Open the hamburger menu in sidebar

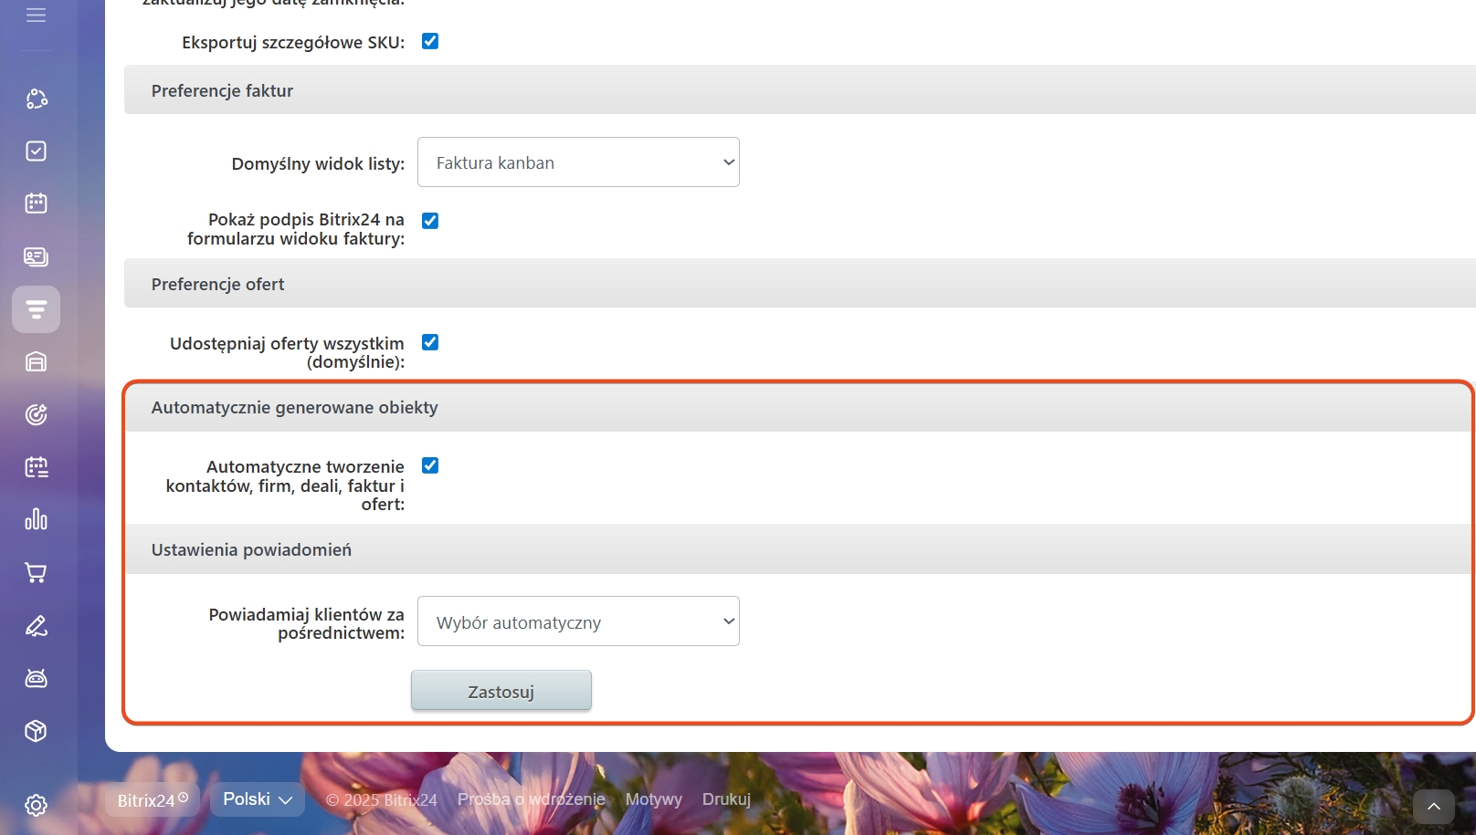(36, 16)
